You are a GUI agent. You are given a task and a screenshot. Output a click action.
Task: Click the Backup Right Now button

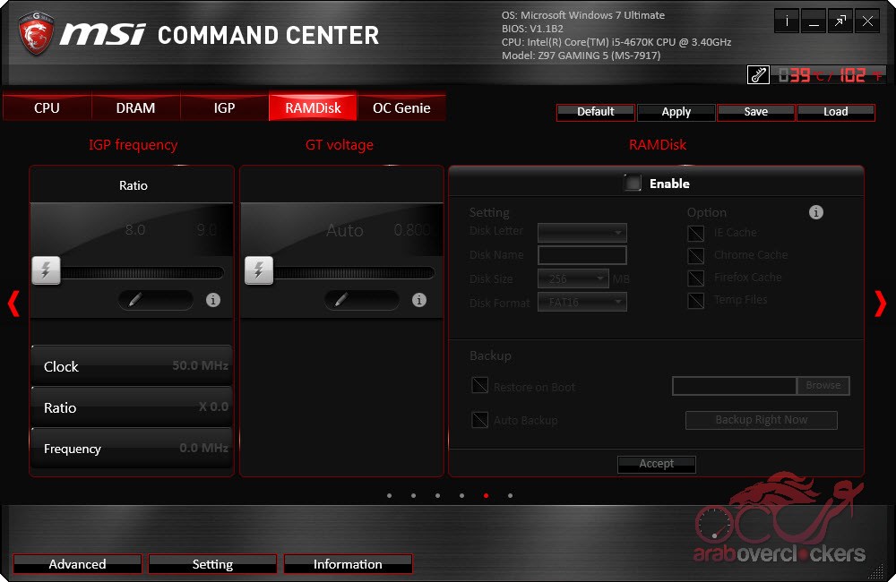pos(761,420)
